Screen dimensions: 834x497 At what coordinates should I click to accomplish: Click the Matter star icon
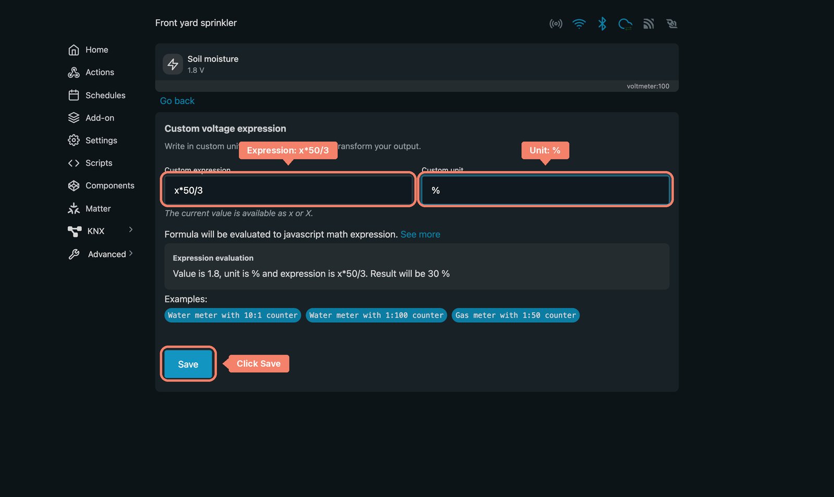[x=73, y=209]
